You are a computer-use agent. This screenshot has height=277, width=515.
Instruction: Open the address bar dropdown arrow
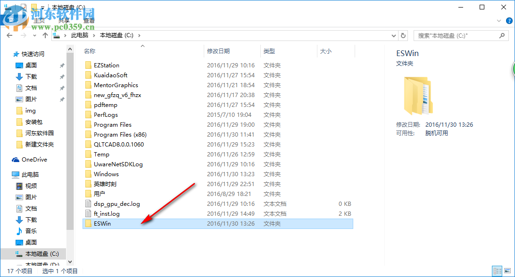click(x=393, y=35)
